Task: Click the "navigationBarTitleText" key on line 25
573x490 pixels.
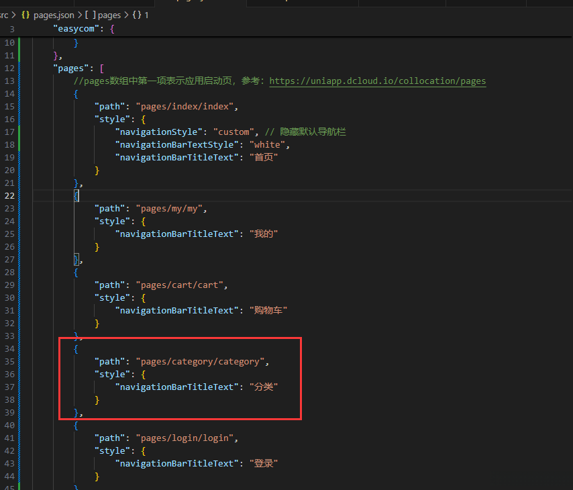Action: pos(177,234)
